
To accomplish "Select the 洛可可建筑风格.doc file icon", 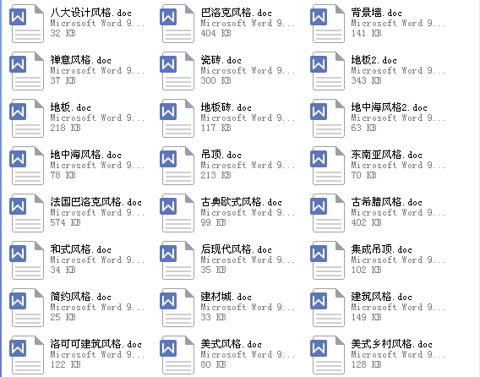I will coord(27,355).
